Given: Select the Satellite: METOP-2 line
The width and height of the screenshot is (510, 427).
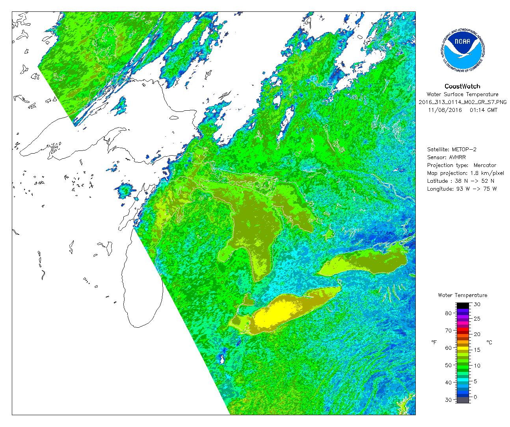Looking at the screenshot, I should pyautogui.click(x=452, y=150).
